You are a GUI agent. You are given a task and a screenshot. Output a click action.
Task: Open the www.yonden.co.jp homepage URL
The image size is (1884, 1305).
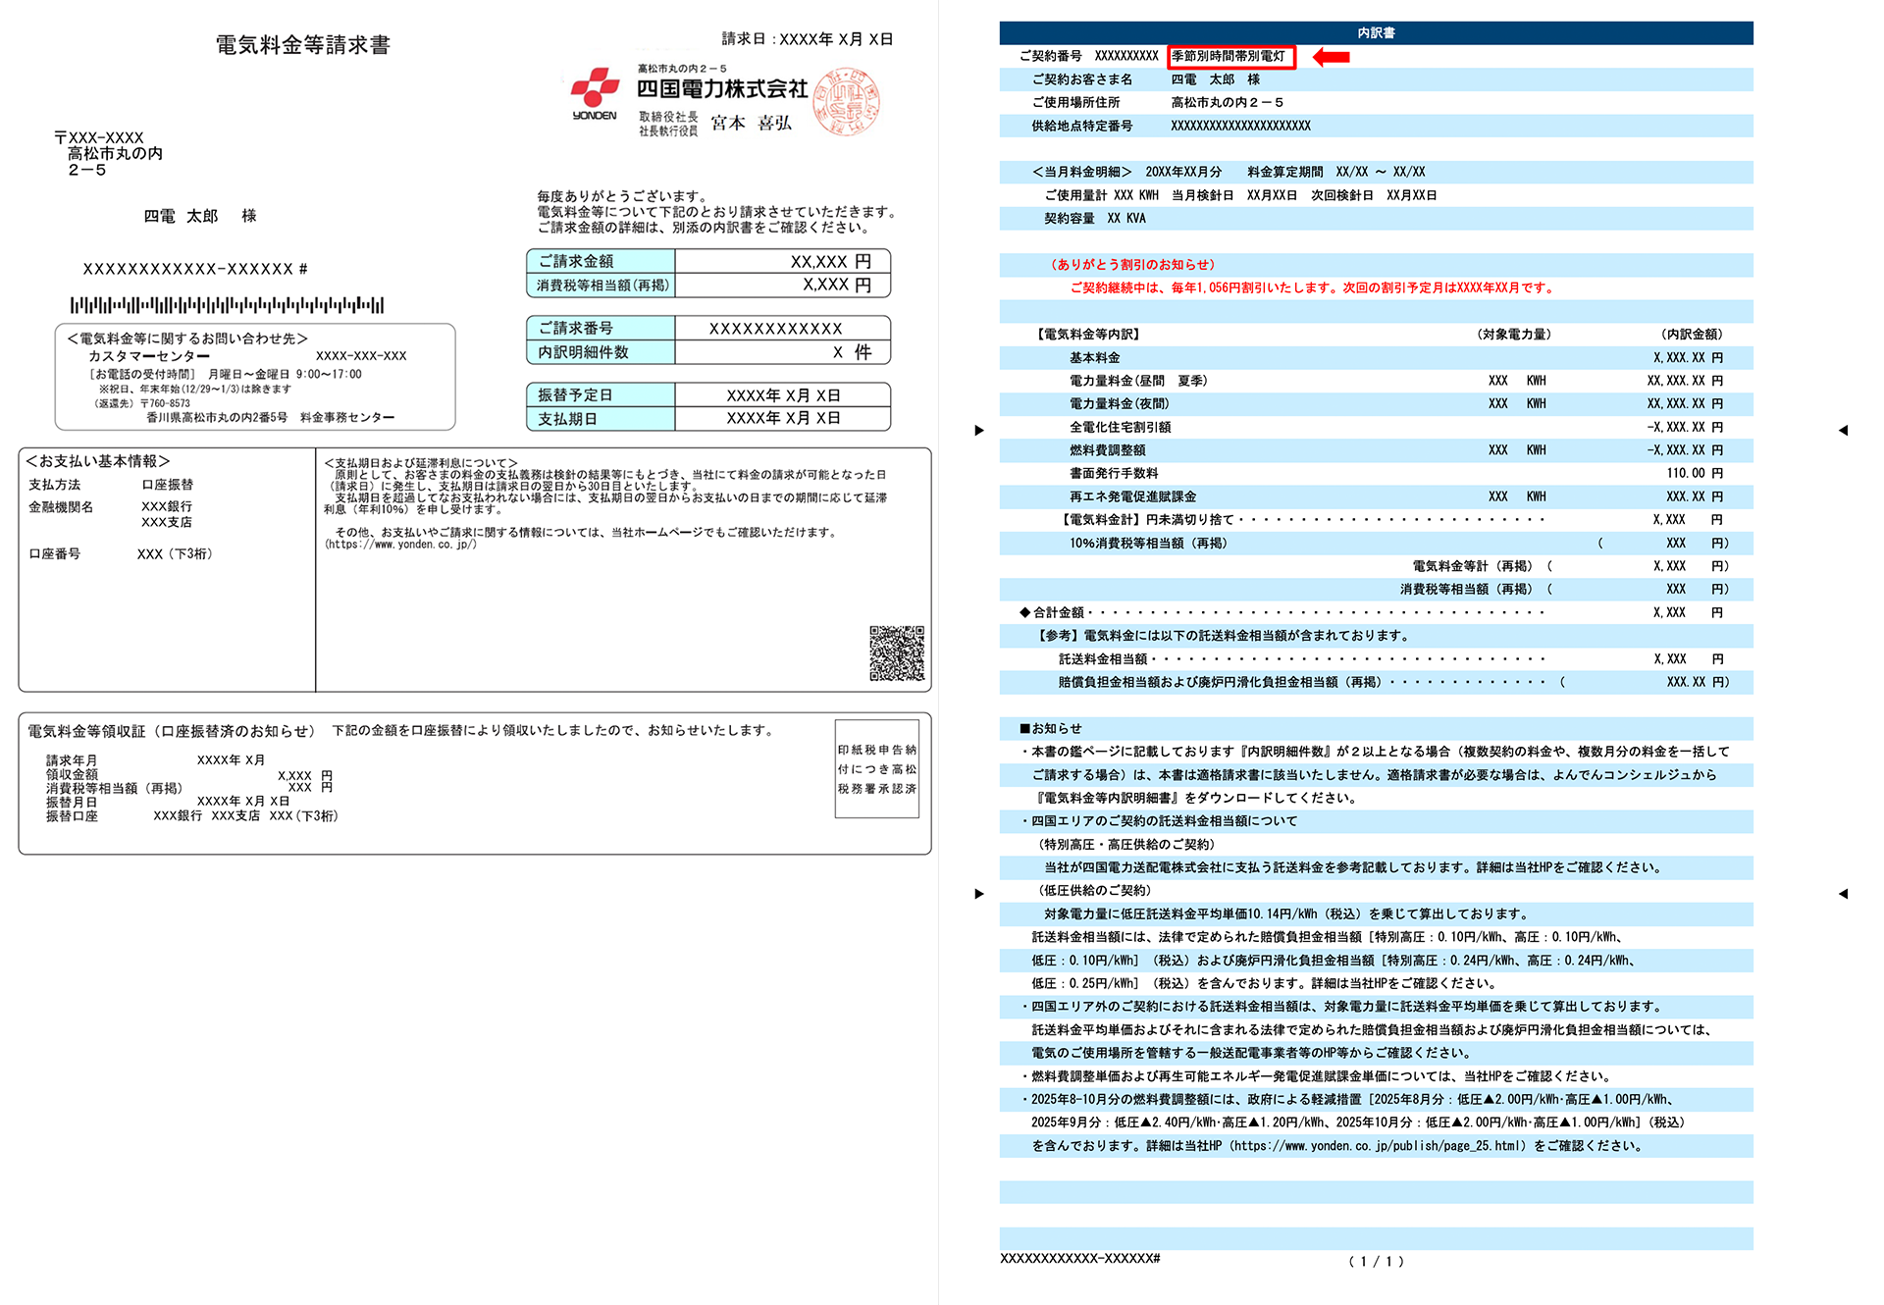(x=400, y=545)
